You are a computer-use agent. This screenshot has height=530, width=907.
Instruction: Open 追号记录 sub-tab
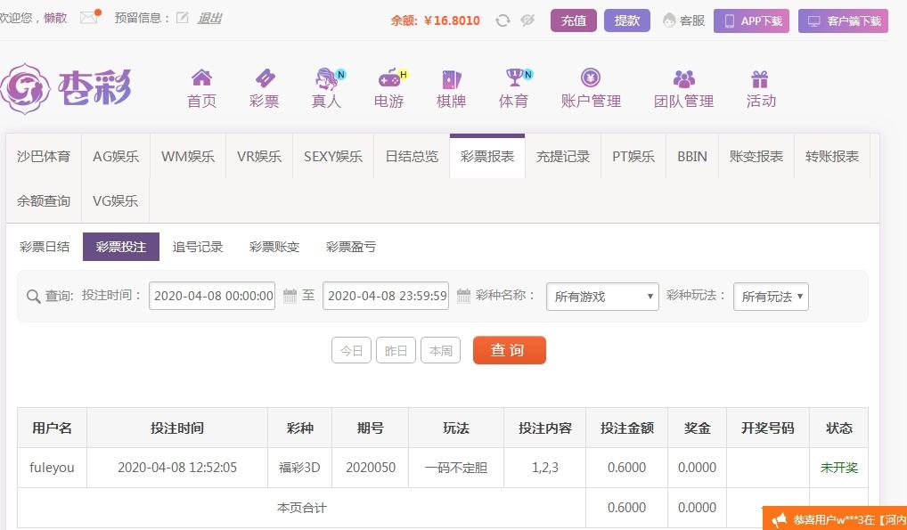point(198,247)
